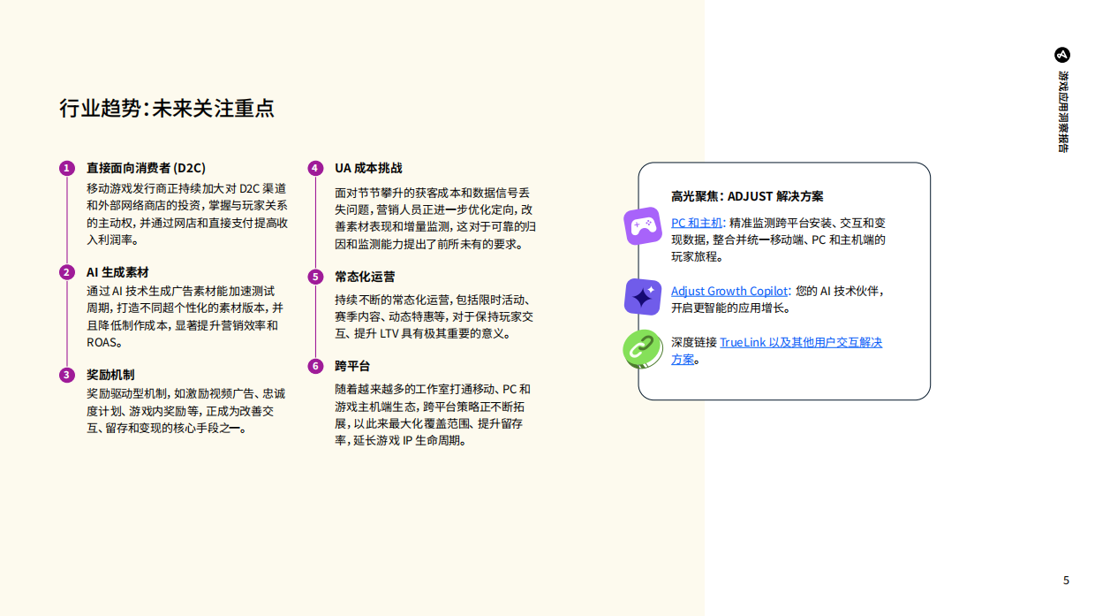This screenshot has height=616, width=1095.
Task: Click the heading '跨平台'
Action: (x=352, y=366)
